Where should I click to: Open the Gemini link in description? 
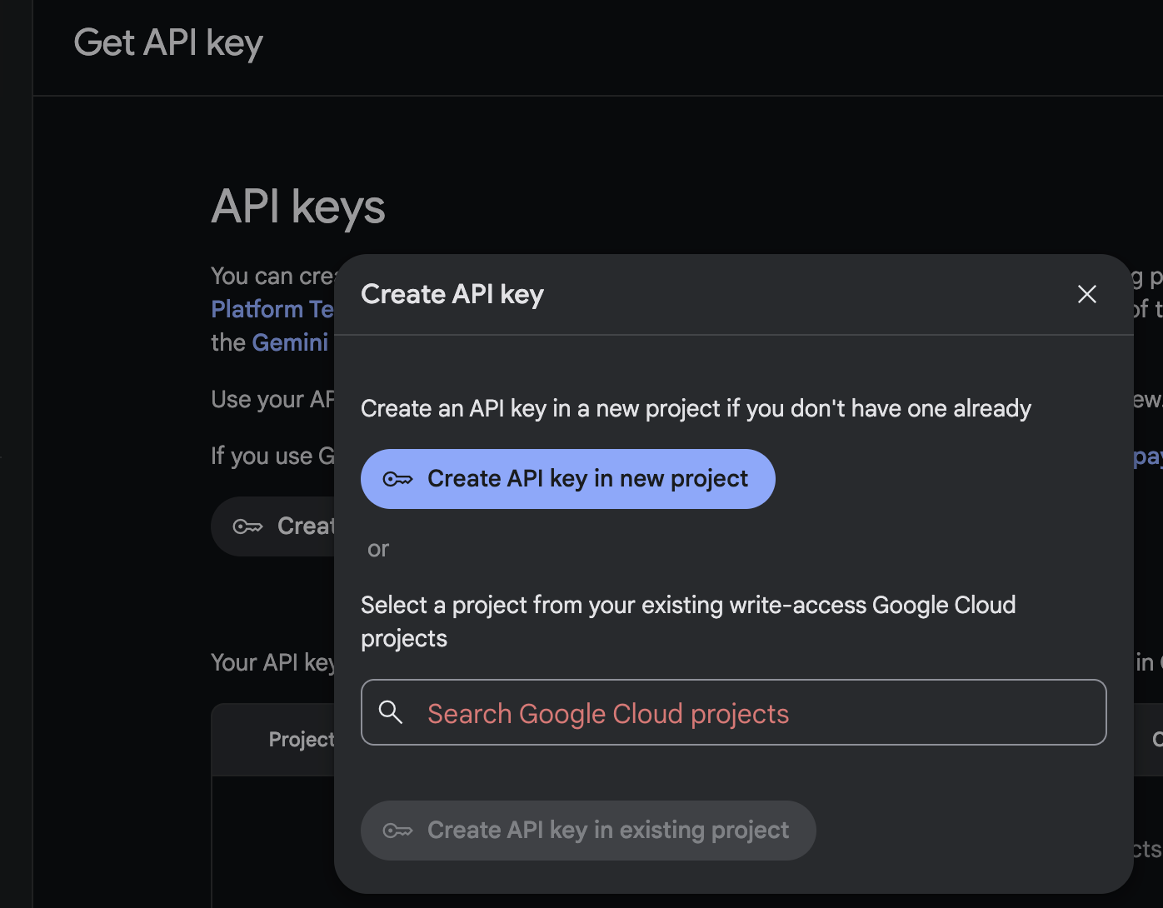point(290,342)
